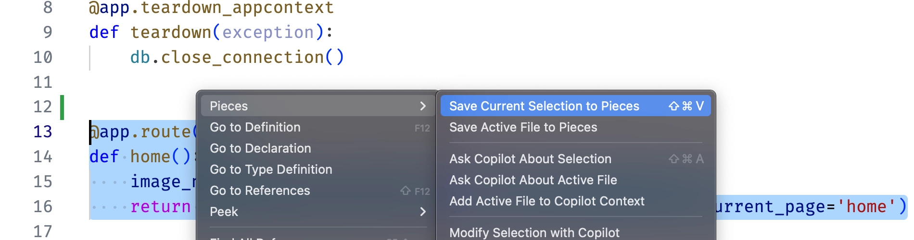Select Ask Copilot About Selection
The width and height of the screenshot is (914, 240).
pyautogui.click(x=530, y=159)
